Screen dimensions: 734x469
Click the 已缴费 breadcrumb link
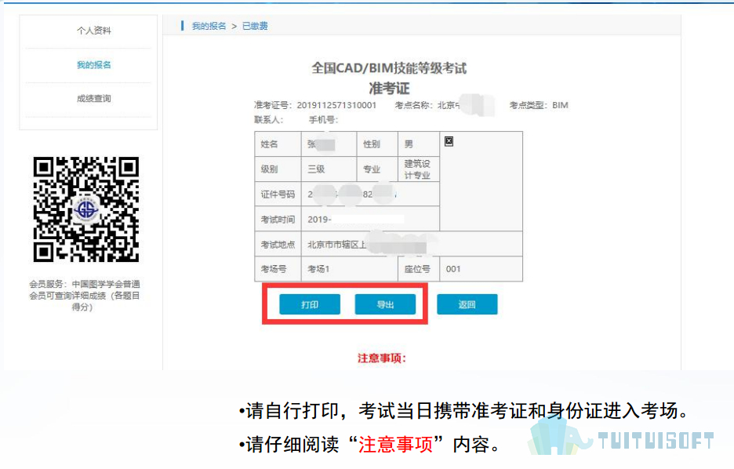[x=255, y=26]
